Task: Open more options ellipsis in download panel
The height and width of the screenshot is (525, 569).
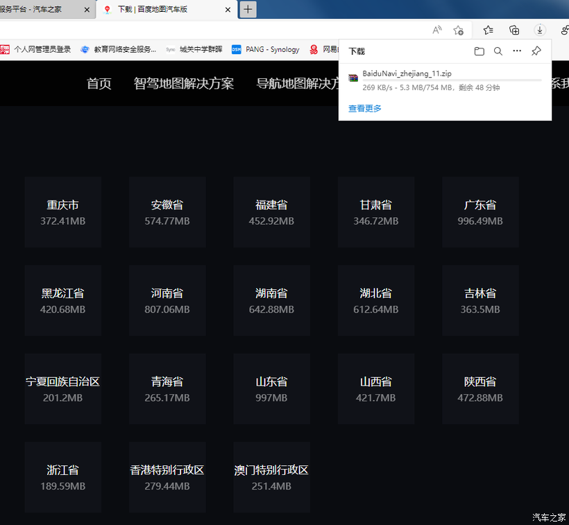Action: click(517, 51)
